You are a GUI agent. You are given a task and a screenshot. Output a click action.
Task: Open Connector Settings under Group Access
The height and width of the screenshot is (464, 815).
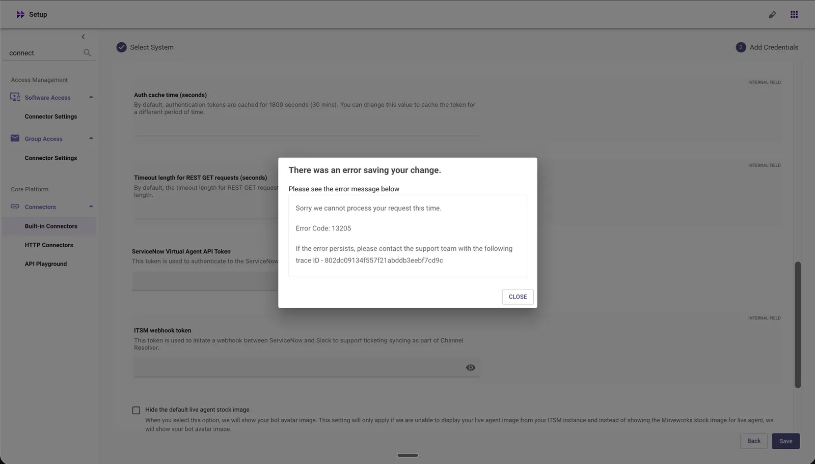(51, 158)
